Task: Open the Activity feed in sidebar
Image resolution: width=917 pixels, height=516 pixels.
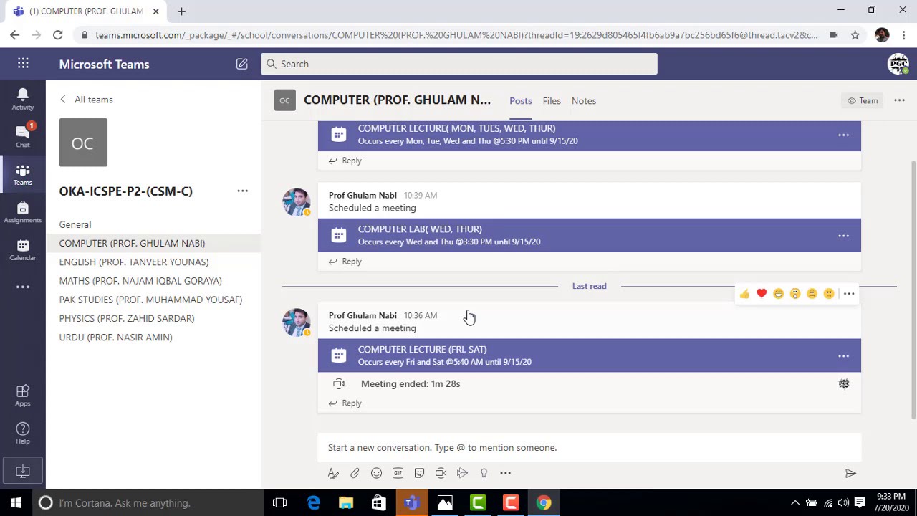Action: (x=23, y=99)
